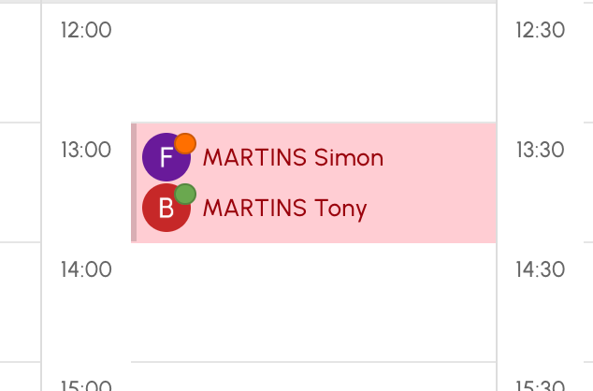Select the 12:00 time slot
593x391 pixels.
313,63
